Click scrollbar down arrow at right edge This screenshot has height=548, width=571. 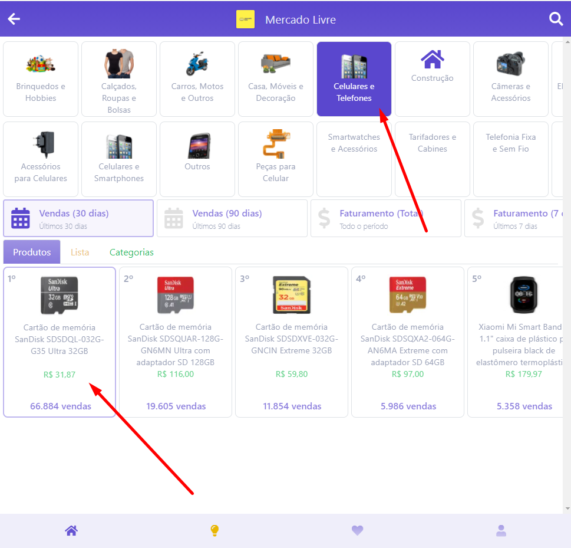(x=567, y=508)
